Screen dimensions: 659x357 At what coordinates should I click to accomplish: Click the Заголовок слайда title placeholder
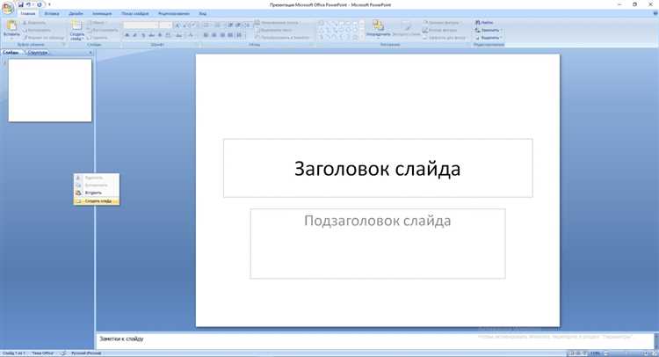point(378,168)
